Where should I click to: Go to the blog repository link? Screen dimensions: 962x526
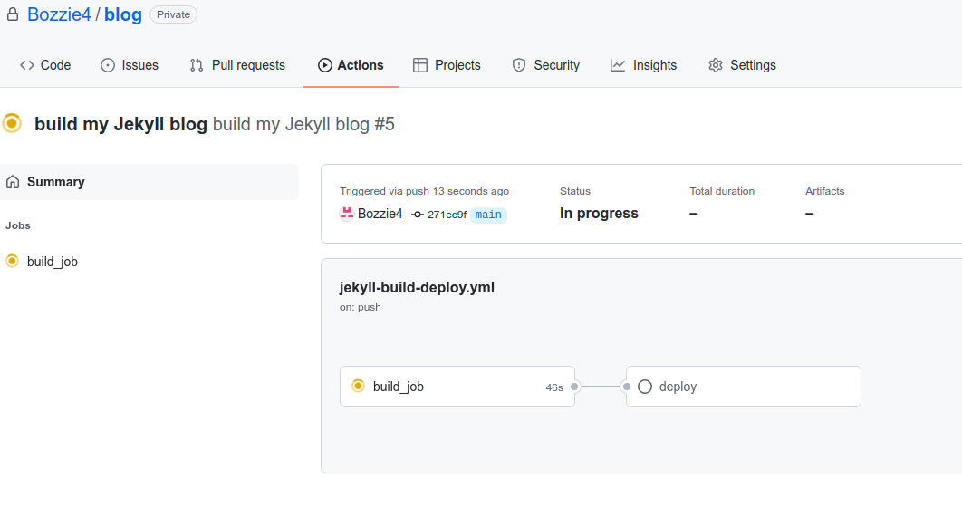click(x=123, y=14)
